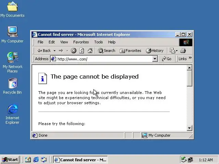
Task: Click the 1:12 AM system clock
Action: 206,160
